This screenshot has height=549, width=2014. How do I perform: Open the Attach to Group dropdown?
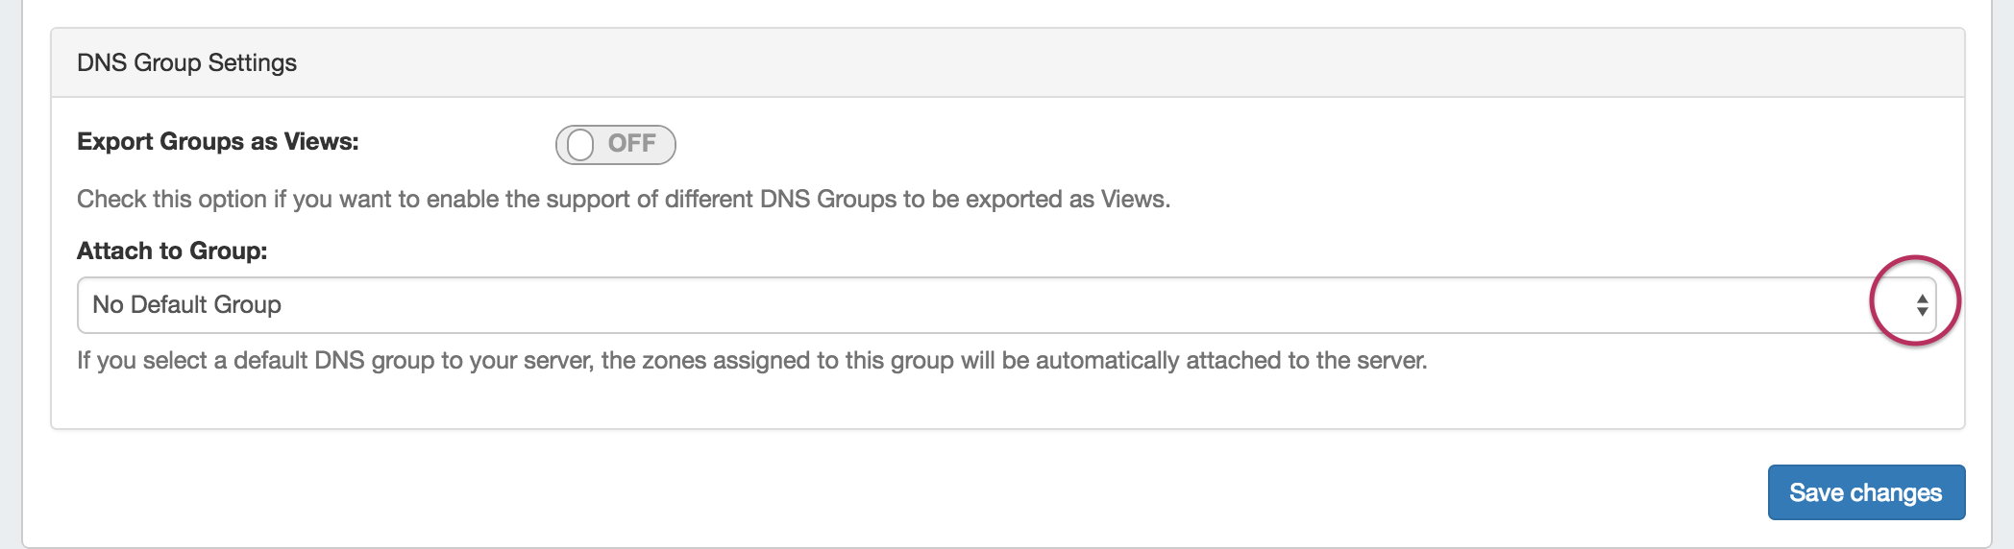pyautogui.click(x=1005, y=305)
